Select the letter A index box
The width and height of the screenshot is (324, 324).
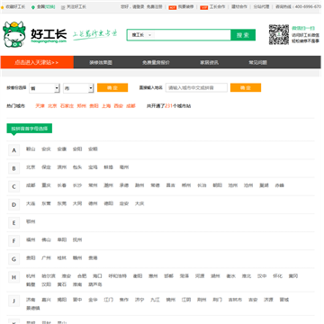point(13,150)
